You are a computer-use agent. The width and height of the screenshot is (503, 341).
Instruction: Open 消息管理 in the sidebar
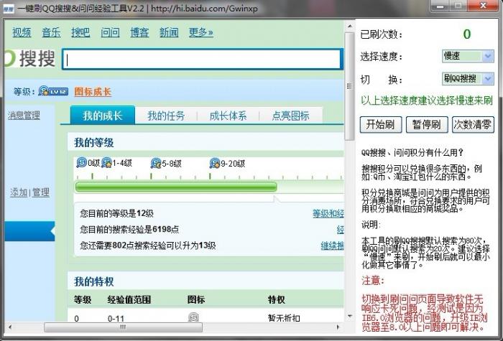(x=24, y=115)
